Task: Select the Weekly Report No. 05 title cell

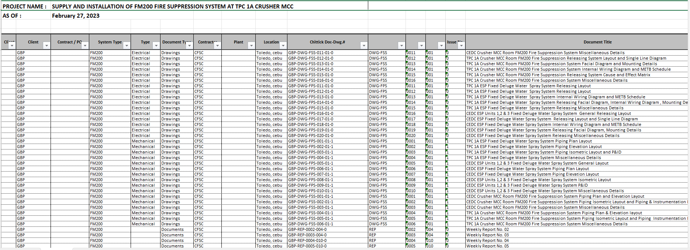Action: click(x=576, y=246)
